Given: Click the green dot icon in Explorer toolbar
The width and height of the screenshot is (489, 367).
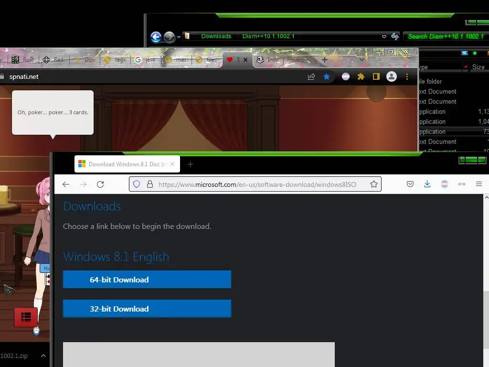Looking at the screenshot, I should pyautogui.click(x=475, y=53).
